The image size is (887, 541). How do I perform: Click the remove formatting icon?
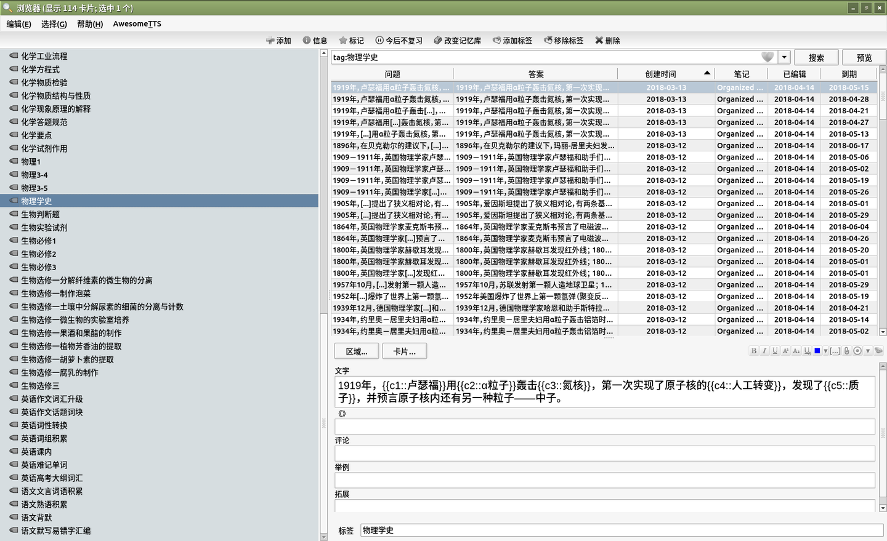807,351
